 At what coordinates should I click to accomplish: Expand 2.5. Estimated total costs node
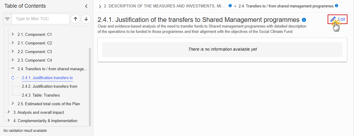click(13, 103)
